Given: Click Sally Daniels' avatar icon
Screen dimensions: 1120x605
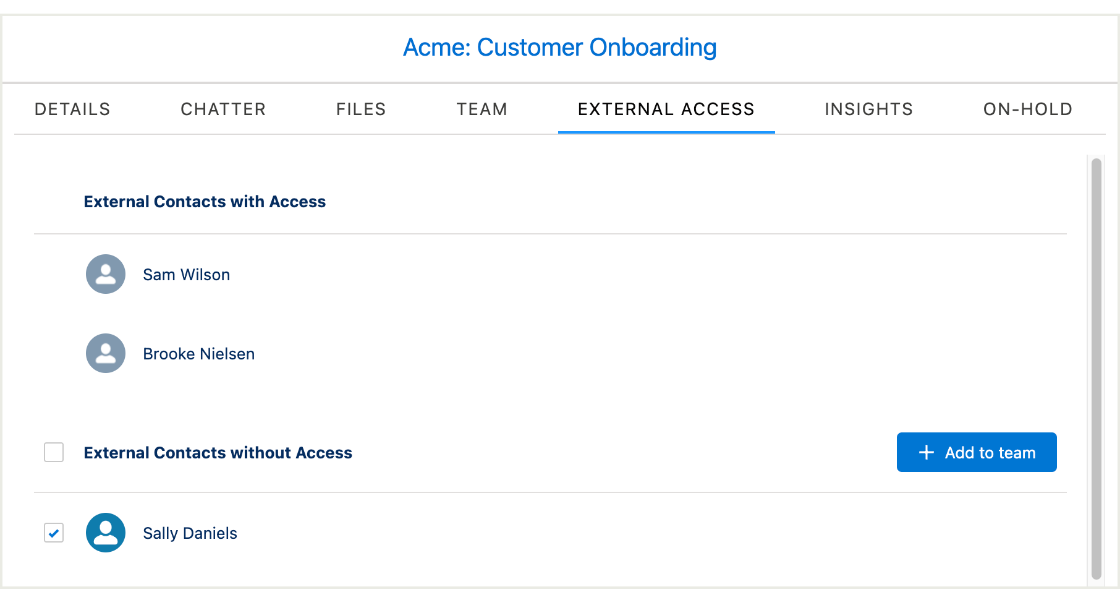Looking at the screenshot, I should [105, 533].
